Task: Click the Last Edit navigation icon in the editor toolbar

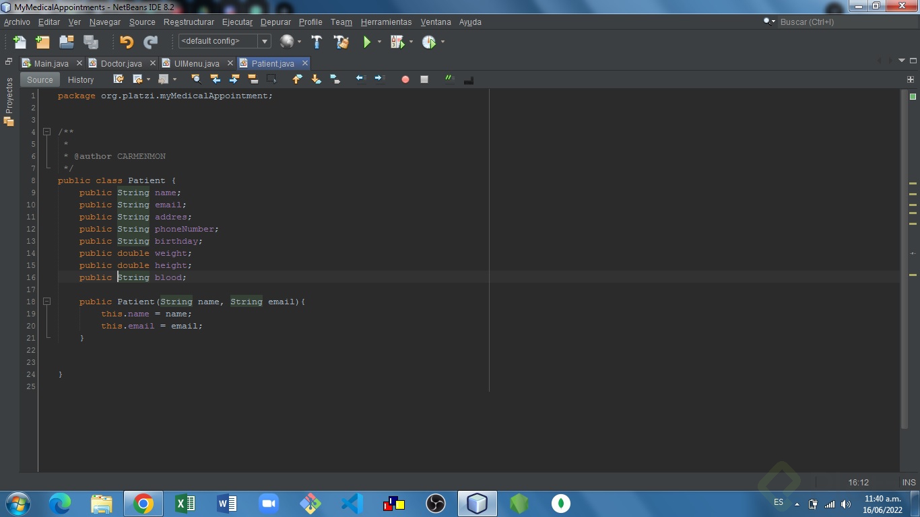Action: coord(119,79)
